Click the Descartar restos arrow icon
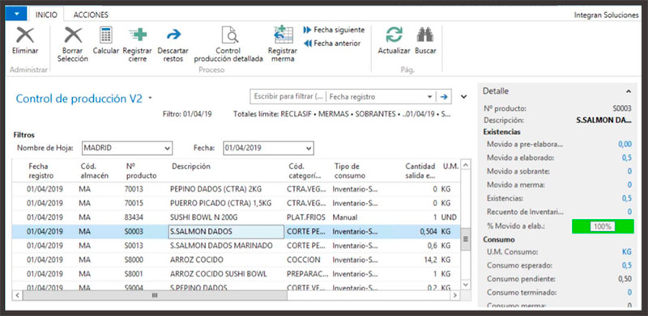The width and height of the screenshot is (648, 316). [x=173, y=34]
